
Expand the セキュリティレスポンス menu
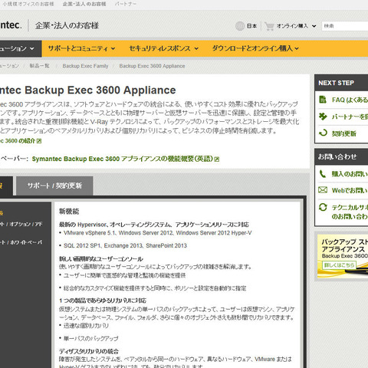196,48
